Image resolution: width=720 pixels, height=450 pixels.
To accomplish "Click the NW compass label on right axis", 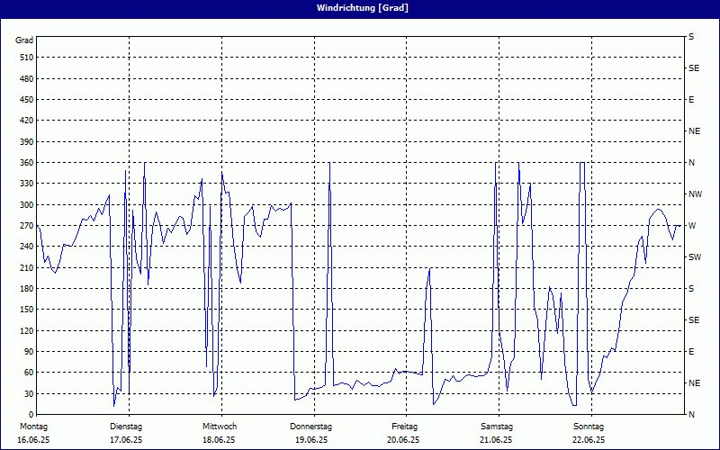I will tap(695, 194).
